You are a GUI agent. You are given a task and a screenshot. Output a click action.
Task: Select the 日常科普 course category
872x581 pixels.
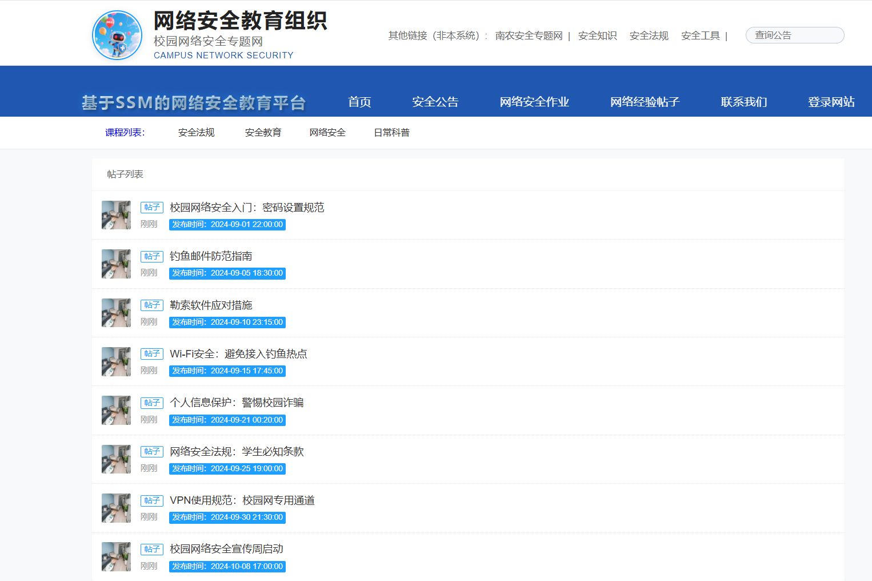[391, 133]
